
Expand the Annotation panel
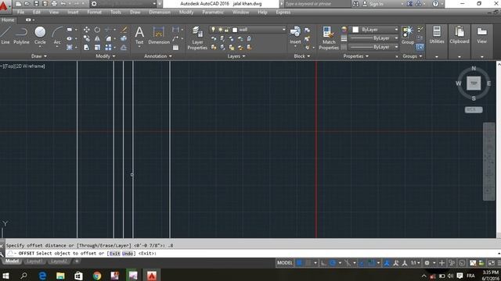[x=158, y=56]
